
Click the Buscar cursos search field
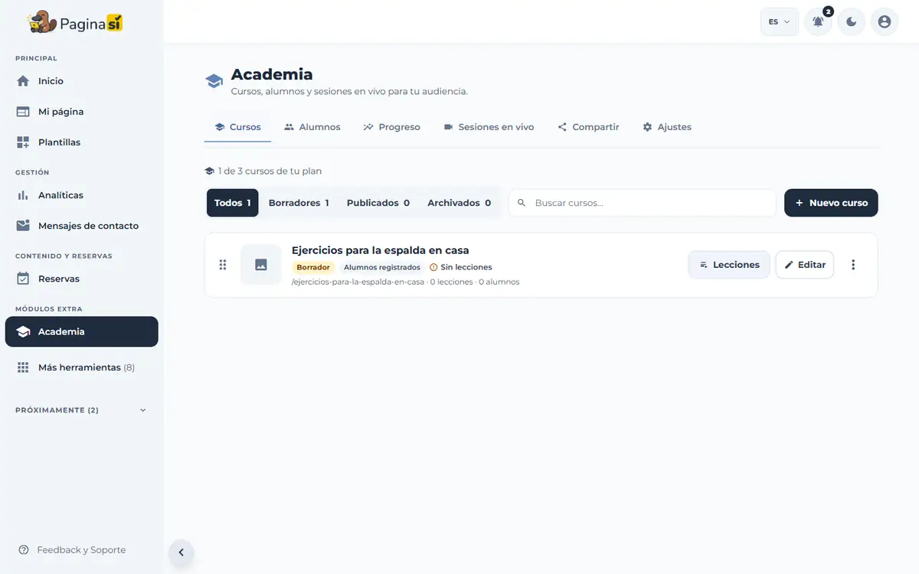[643, 203]
